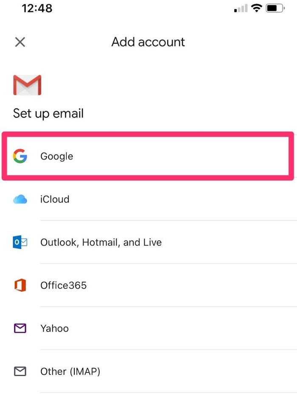The height and width of the screenshot is (400, 297).
Task: Tap the Add account title
Action: 148,42
